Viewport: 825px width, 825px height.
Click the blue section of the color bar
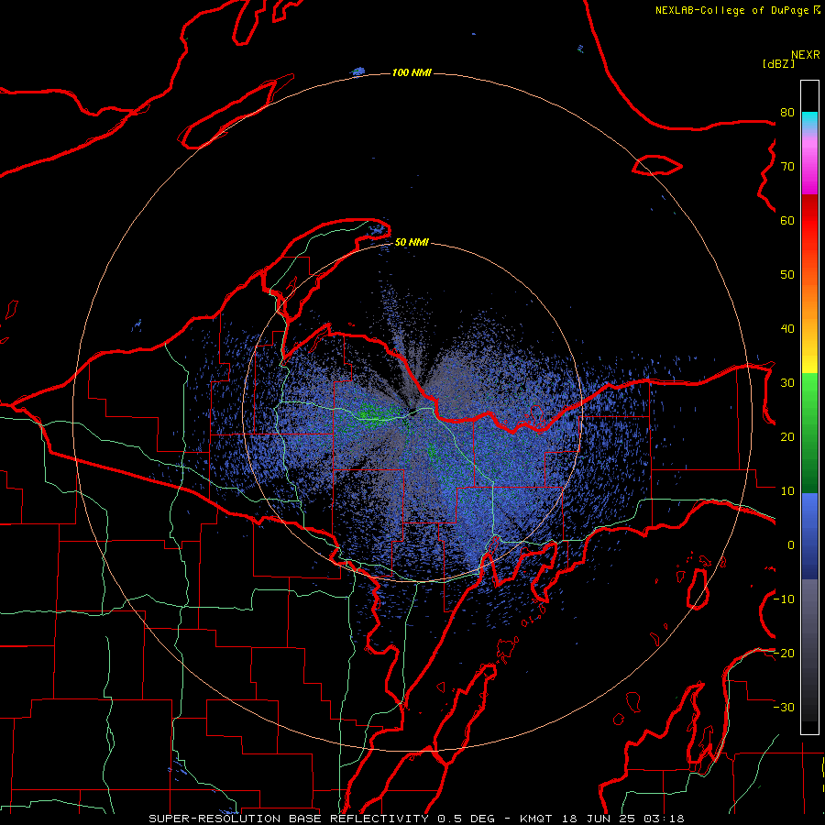pyautogui.click(x=809, y=536)
